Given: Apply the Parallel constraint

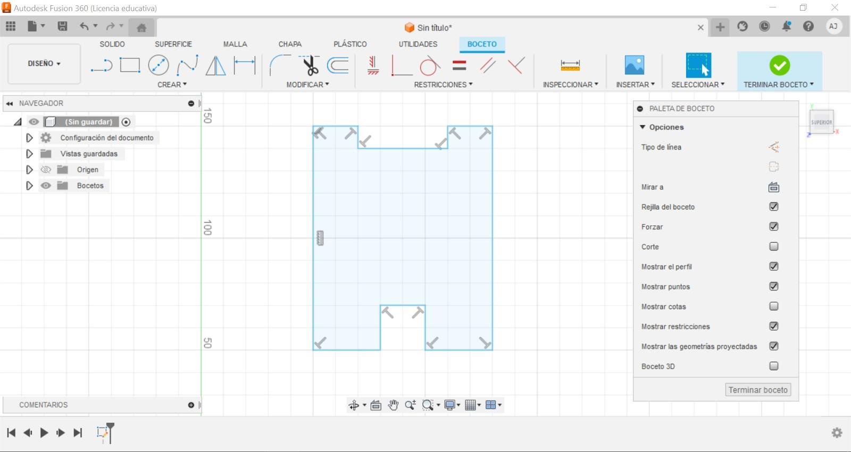Looking at the screenshot, I should [x=488, y=65].
